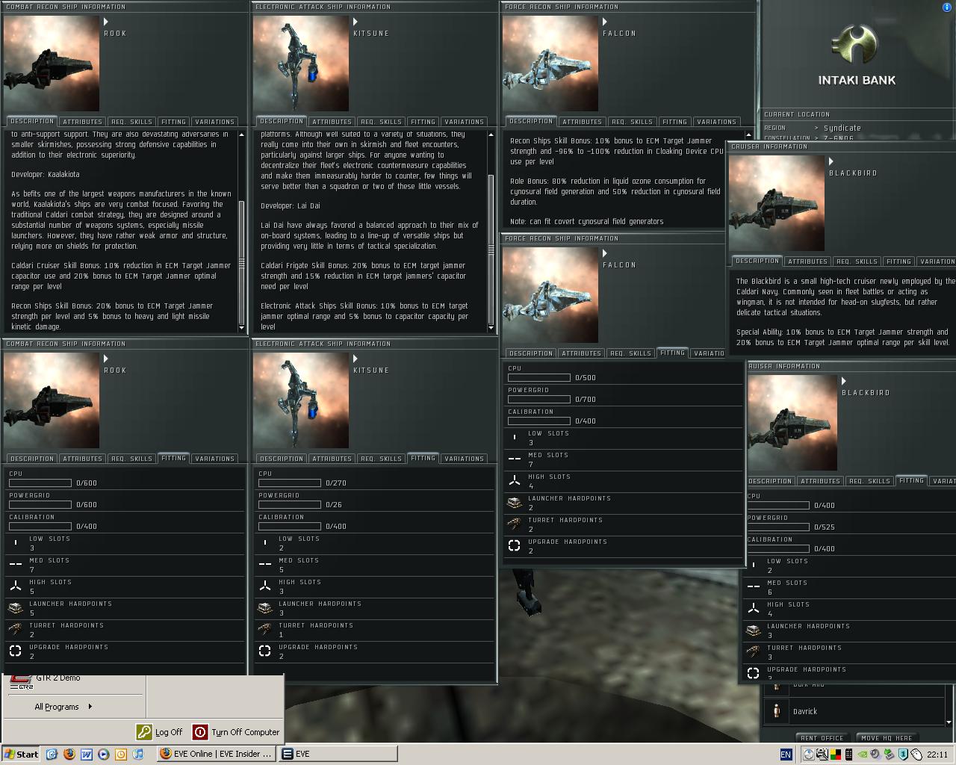The width and height of the screenshot is (956, 765).
Task: Expand the arrow beside Blackbird name in description window
Action: (831, 161)
